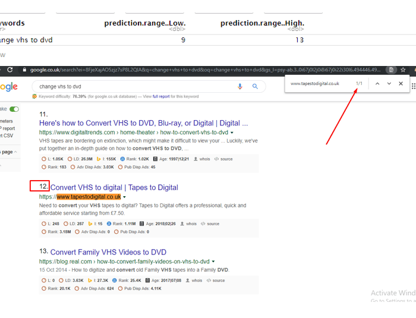
Task: Click the parameters link in sidebar
Action: (x=7, y=121)
